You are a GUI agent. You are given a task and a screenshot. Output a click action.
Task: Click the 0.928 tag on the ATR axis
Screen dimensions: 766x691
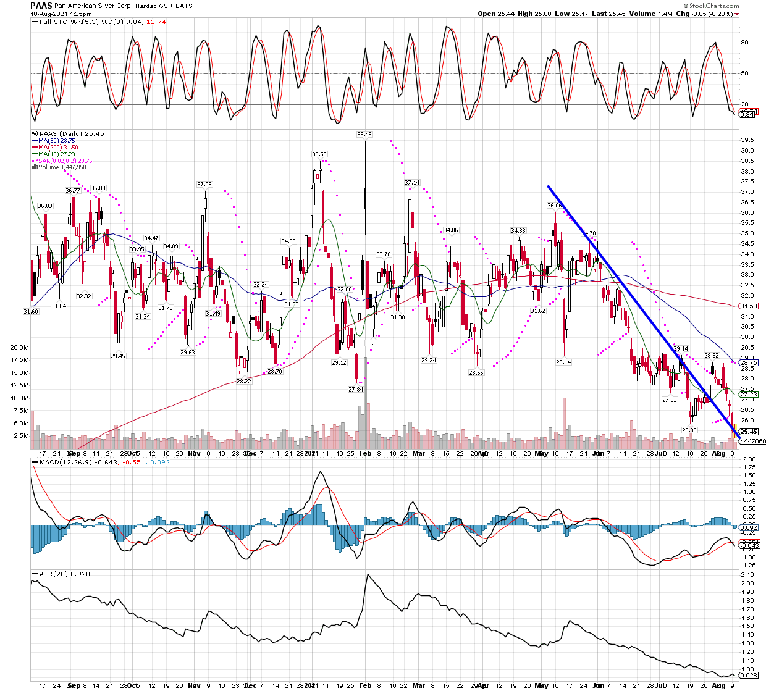tap(749, 677)
